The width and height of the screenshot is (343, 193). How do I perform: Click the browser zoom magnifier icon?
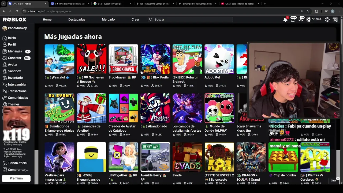pos(302,11)
